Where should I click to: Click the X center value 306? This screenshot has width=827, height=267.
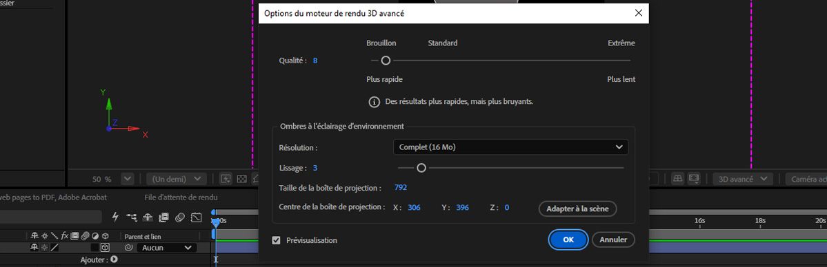pos(414,208)
